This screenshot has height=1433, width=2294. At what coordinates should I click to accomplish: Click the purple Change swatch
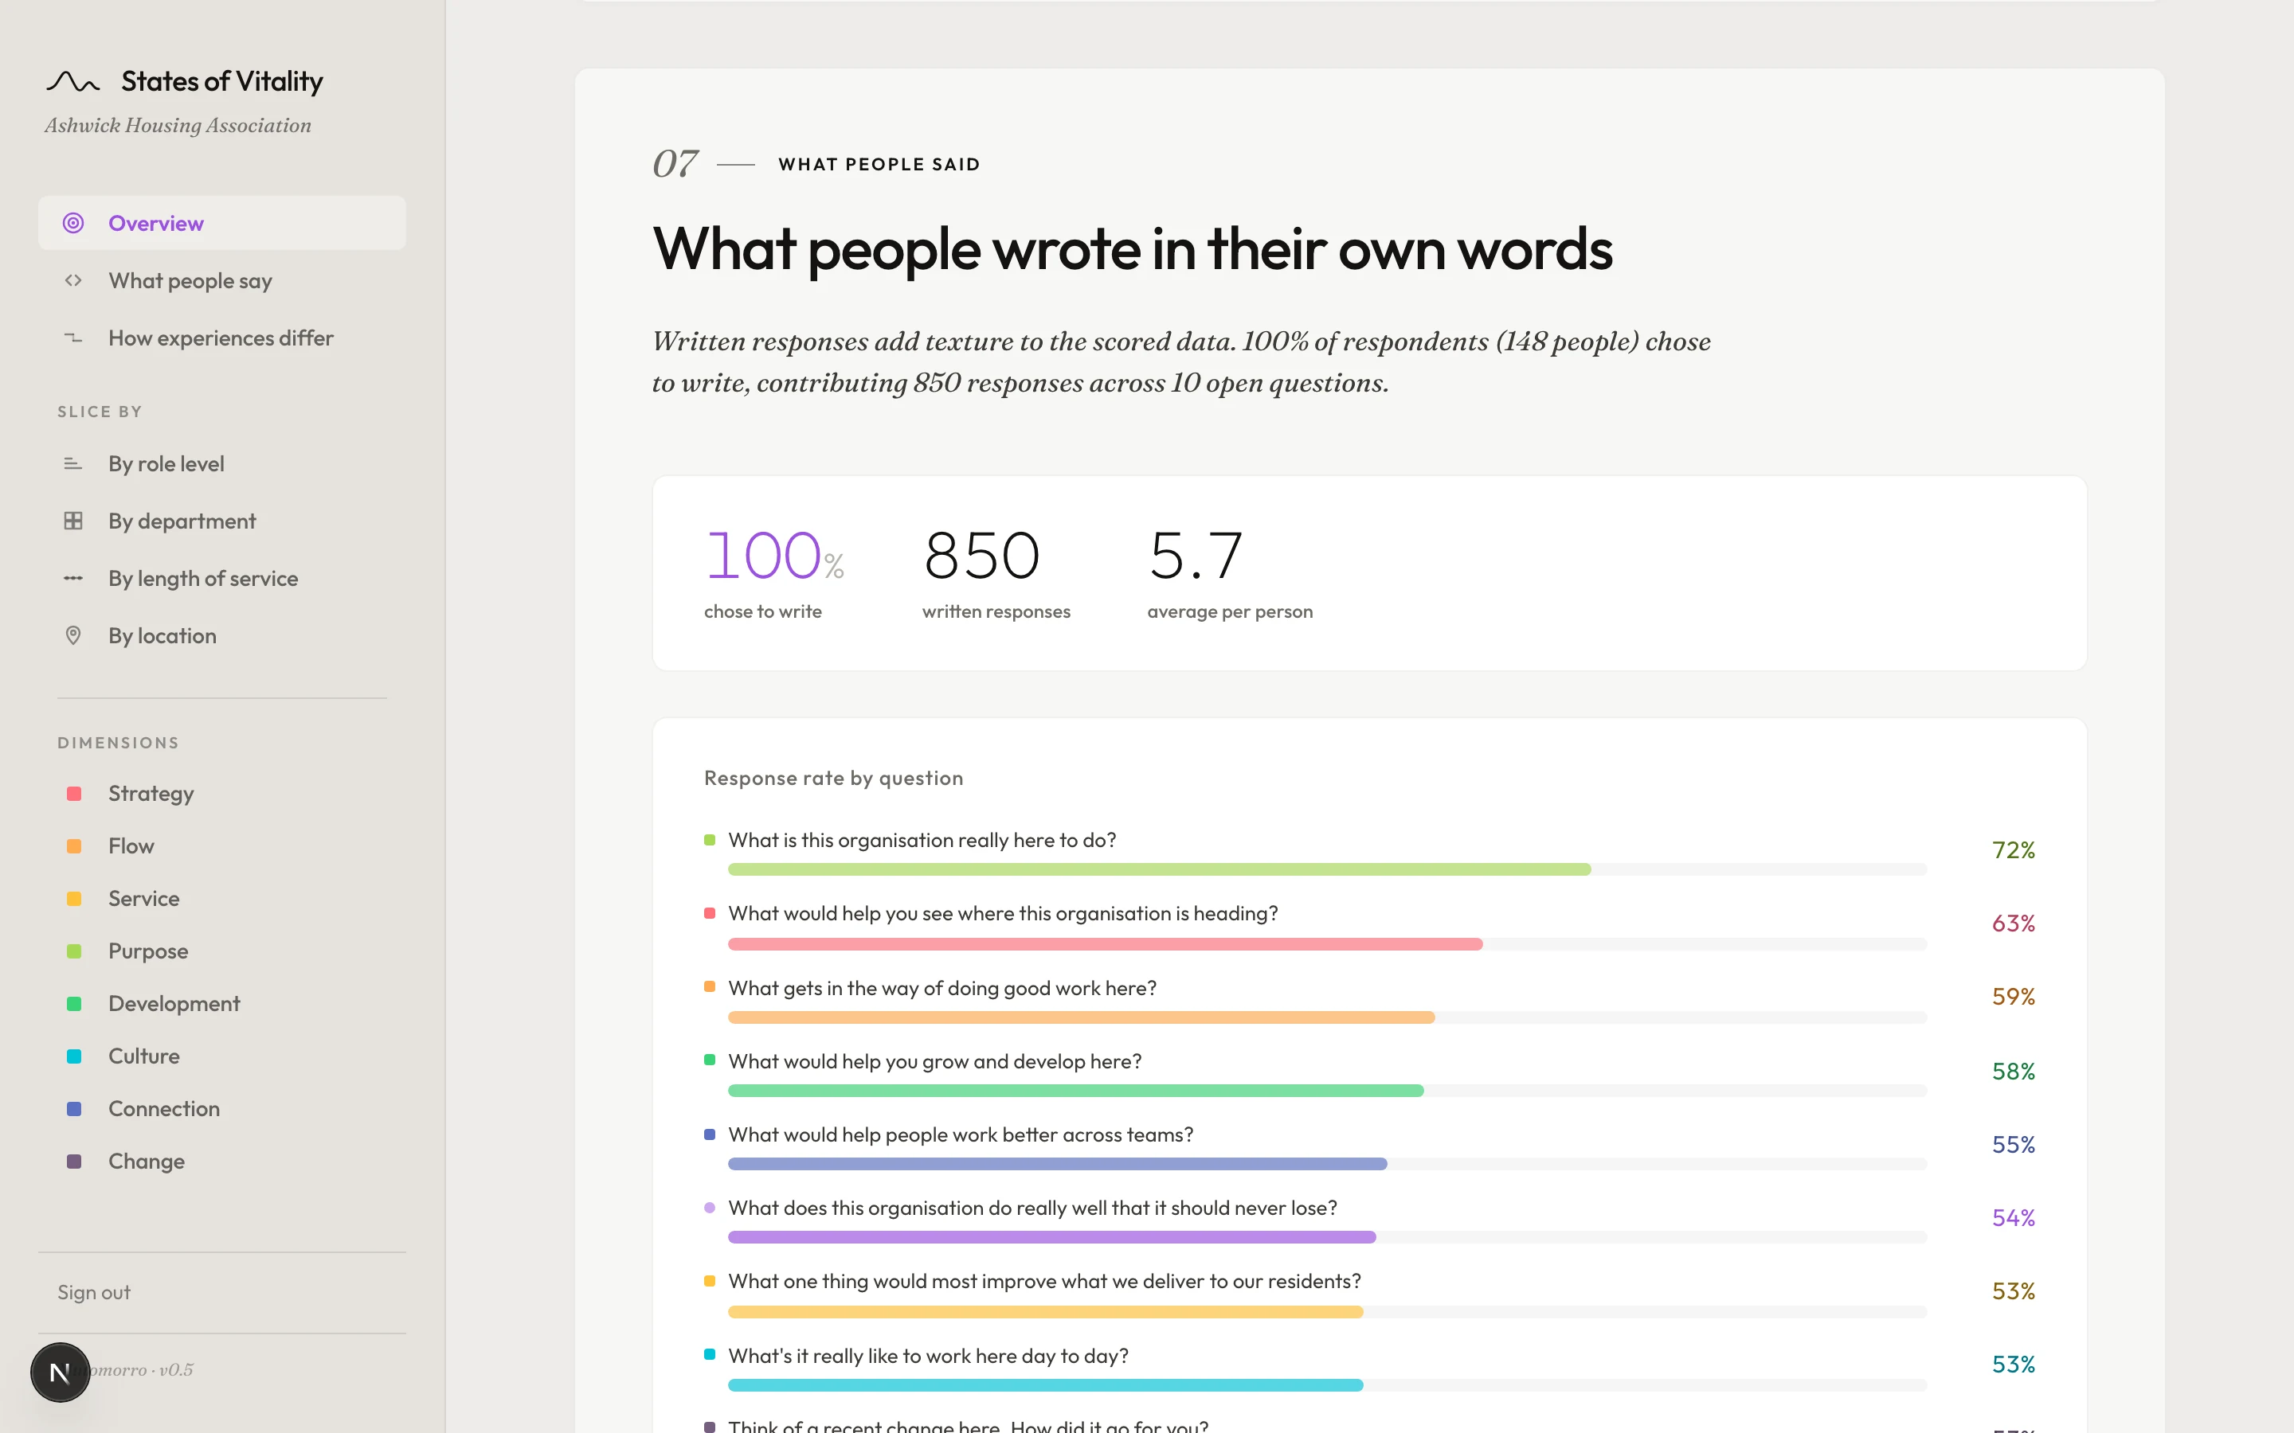pyautogui.click(x=74, y=1161)
